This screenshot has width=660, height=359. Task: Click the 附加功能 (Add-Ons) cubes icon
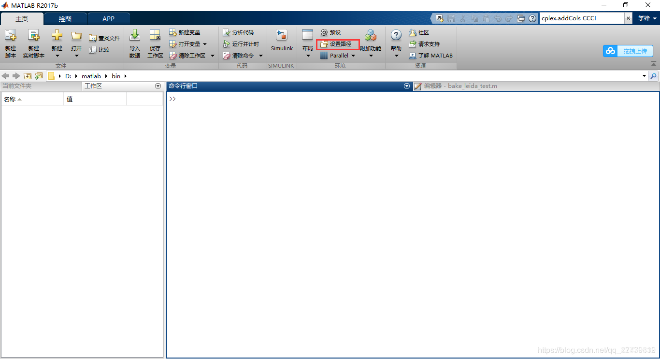pyautogui.click(x=371, y=36)
